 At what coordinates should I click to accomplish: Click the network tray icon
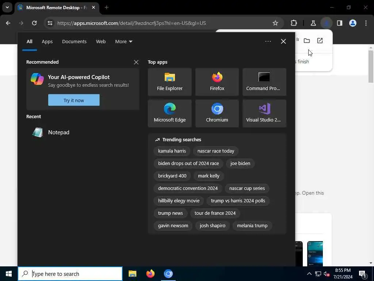(x=318, y=274)
